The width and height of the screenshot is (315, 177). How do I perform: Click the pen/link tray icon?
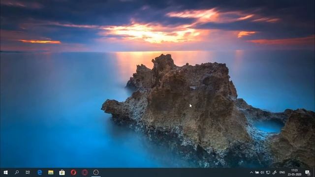coord(275,173)
